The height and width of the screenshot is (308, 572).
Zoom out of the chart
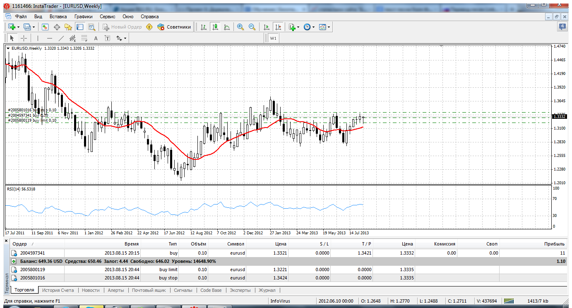[x=252, y=27]
